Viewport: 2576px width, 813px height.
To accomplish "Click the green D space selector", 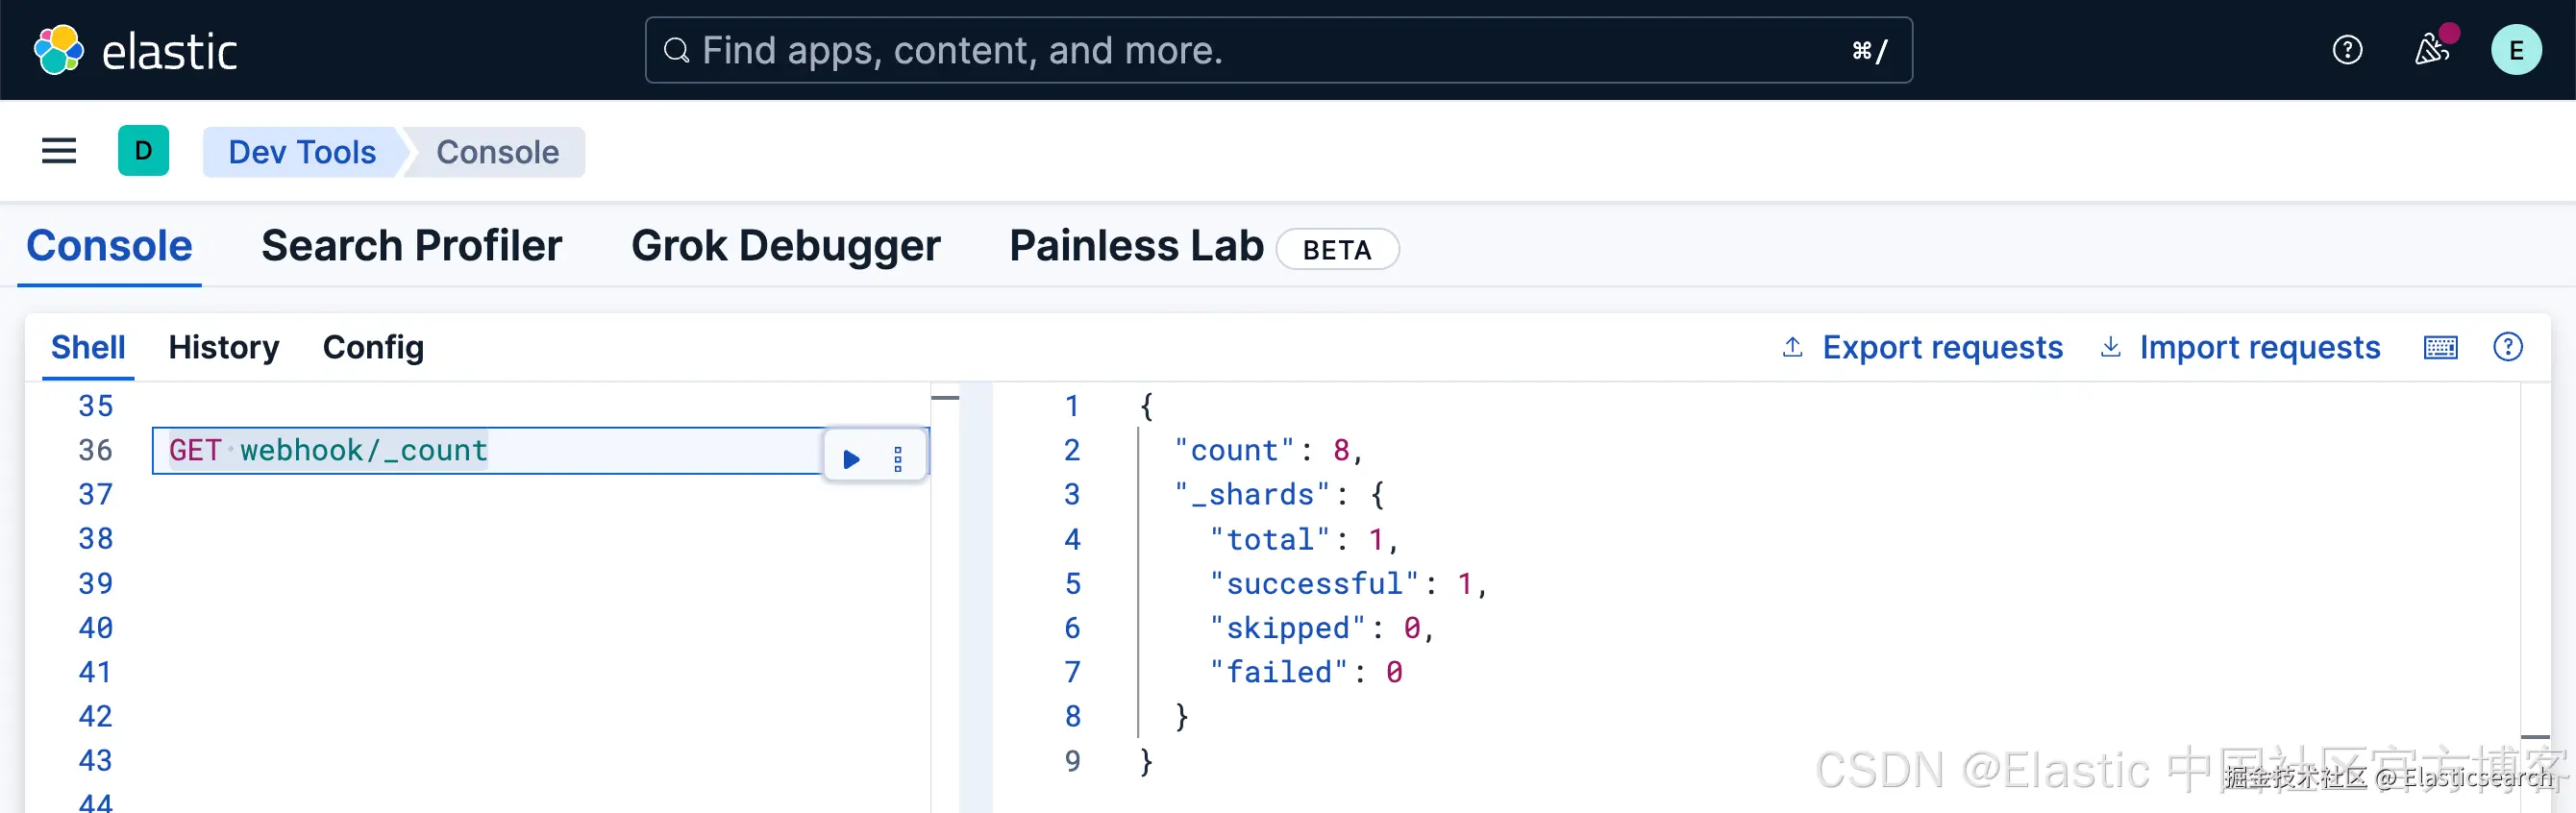I will tap(143, 151).
